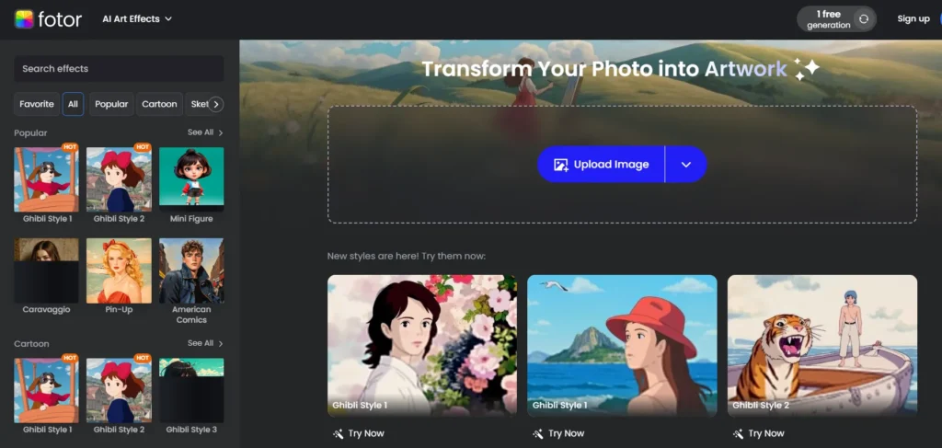Focus the Search effects input field
This screenshot has height=448, width=942.
119,69
